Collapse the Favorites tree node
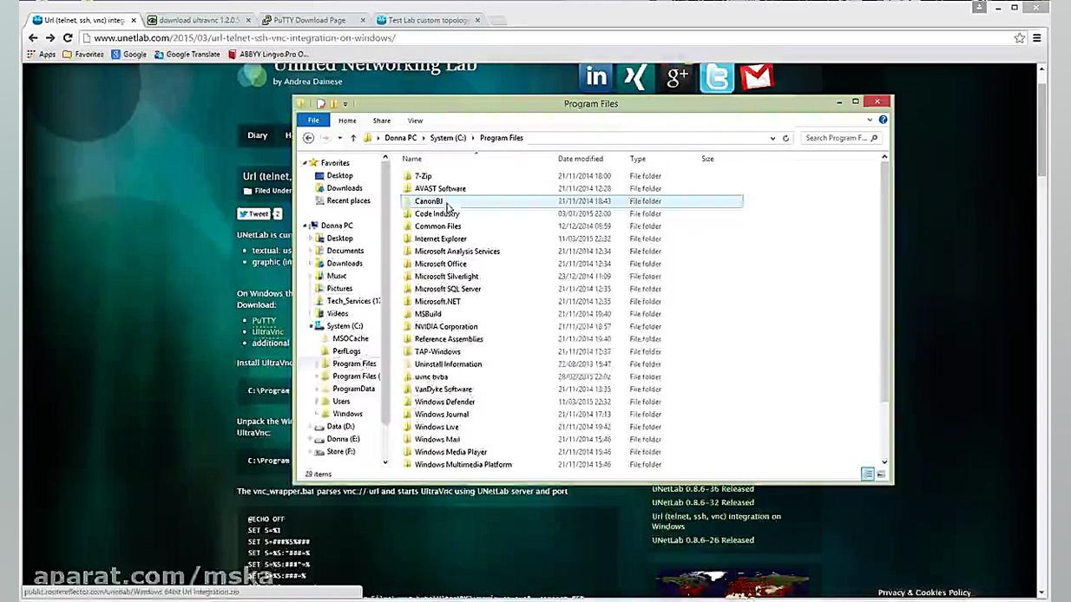This screenshot has width=1071, height=602. (305, 163)
